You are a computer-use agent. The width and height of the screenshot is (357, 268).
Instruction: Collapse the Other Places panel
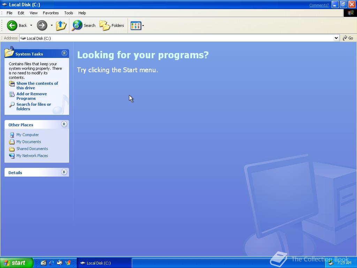click(64, 124)
